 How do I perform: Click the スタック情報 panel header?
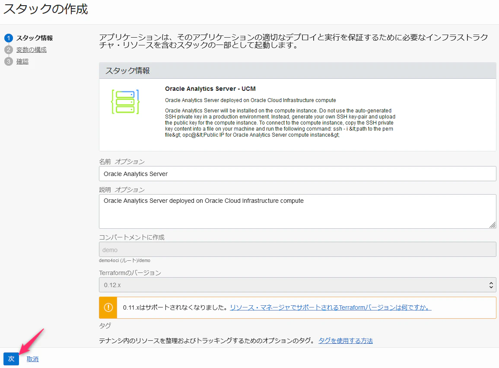tap(298, 70)
